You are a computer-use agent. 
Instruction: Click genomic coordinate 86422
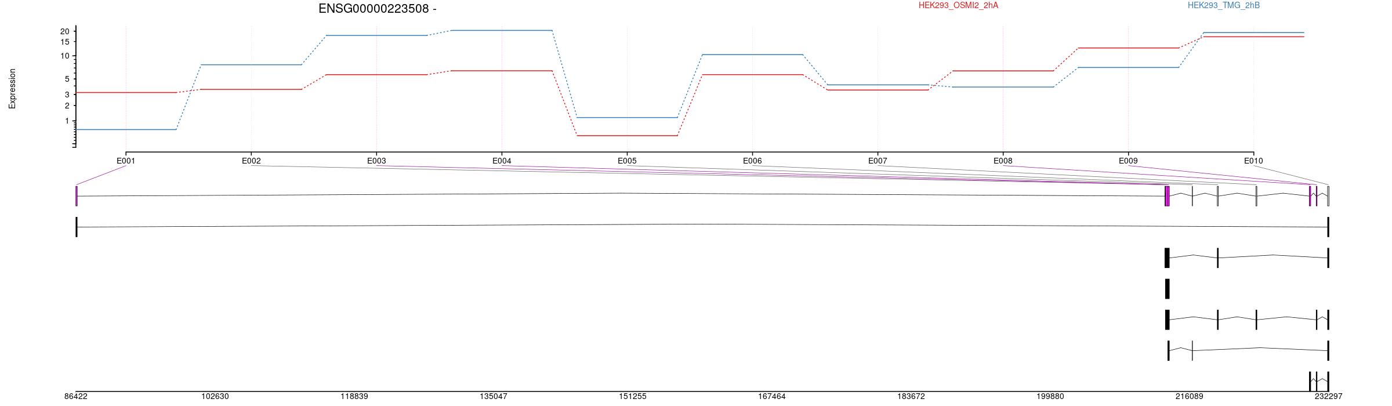tap(76, 397)
